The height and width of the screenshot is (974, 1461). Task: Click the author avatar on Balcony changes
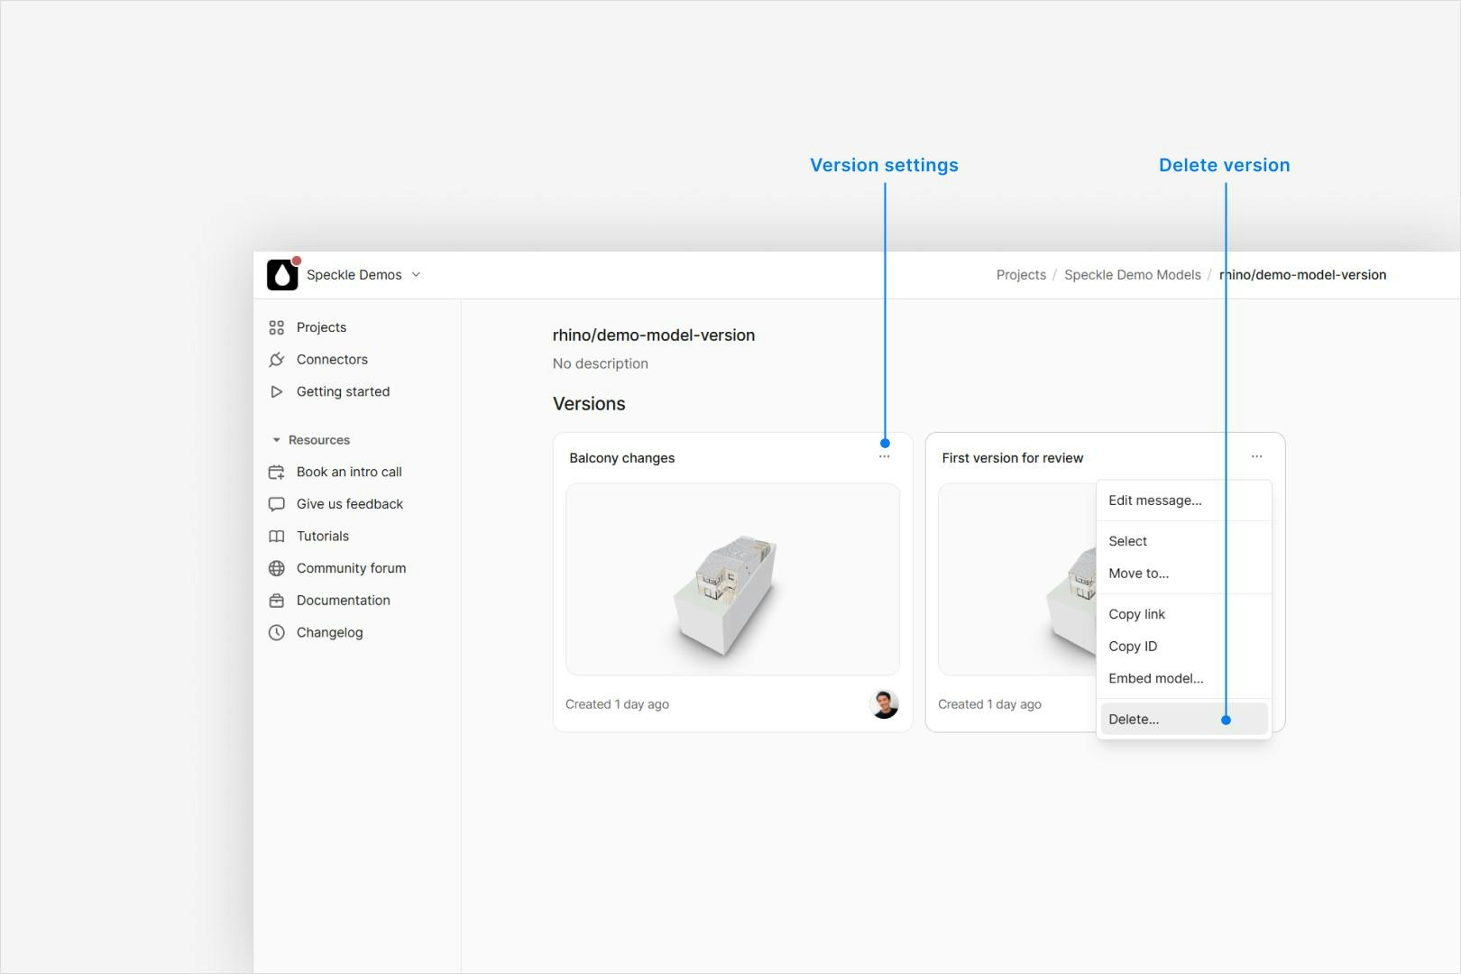(x=884, y=704)
